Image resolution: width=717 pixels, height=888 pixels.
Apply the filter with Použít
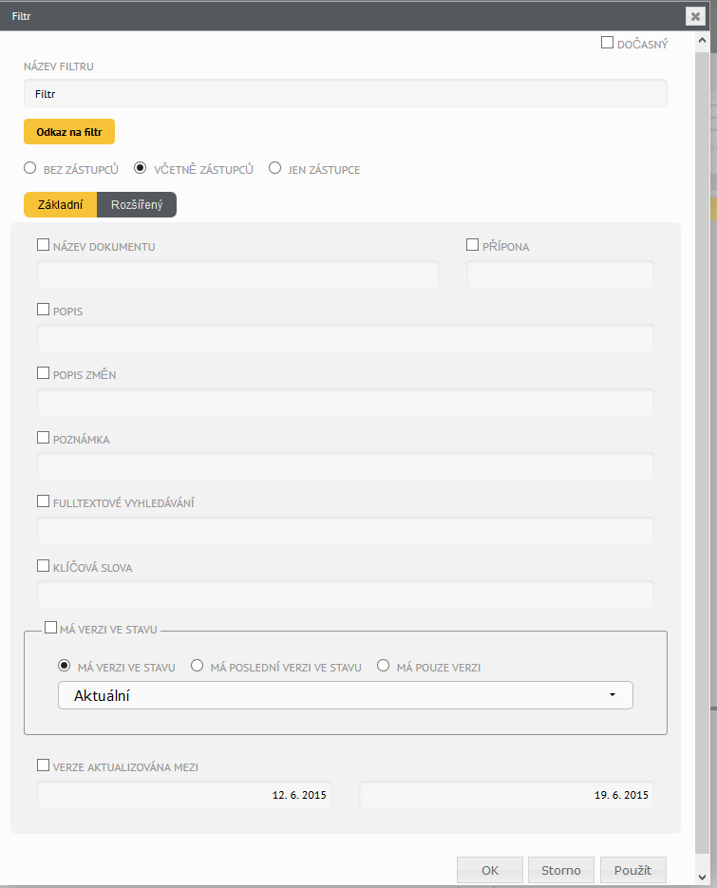[633, 870]
